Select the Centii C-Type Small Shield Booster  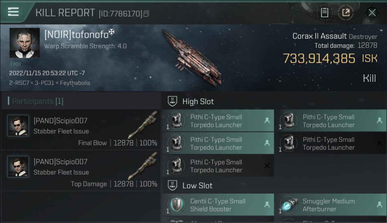tap(217, 205)
